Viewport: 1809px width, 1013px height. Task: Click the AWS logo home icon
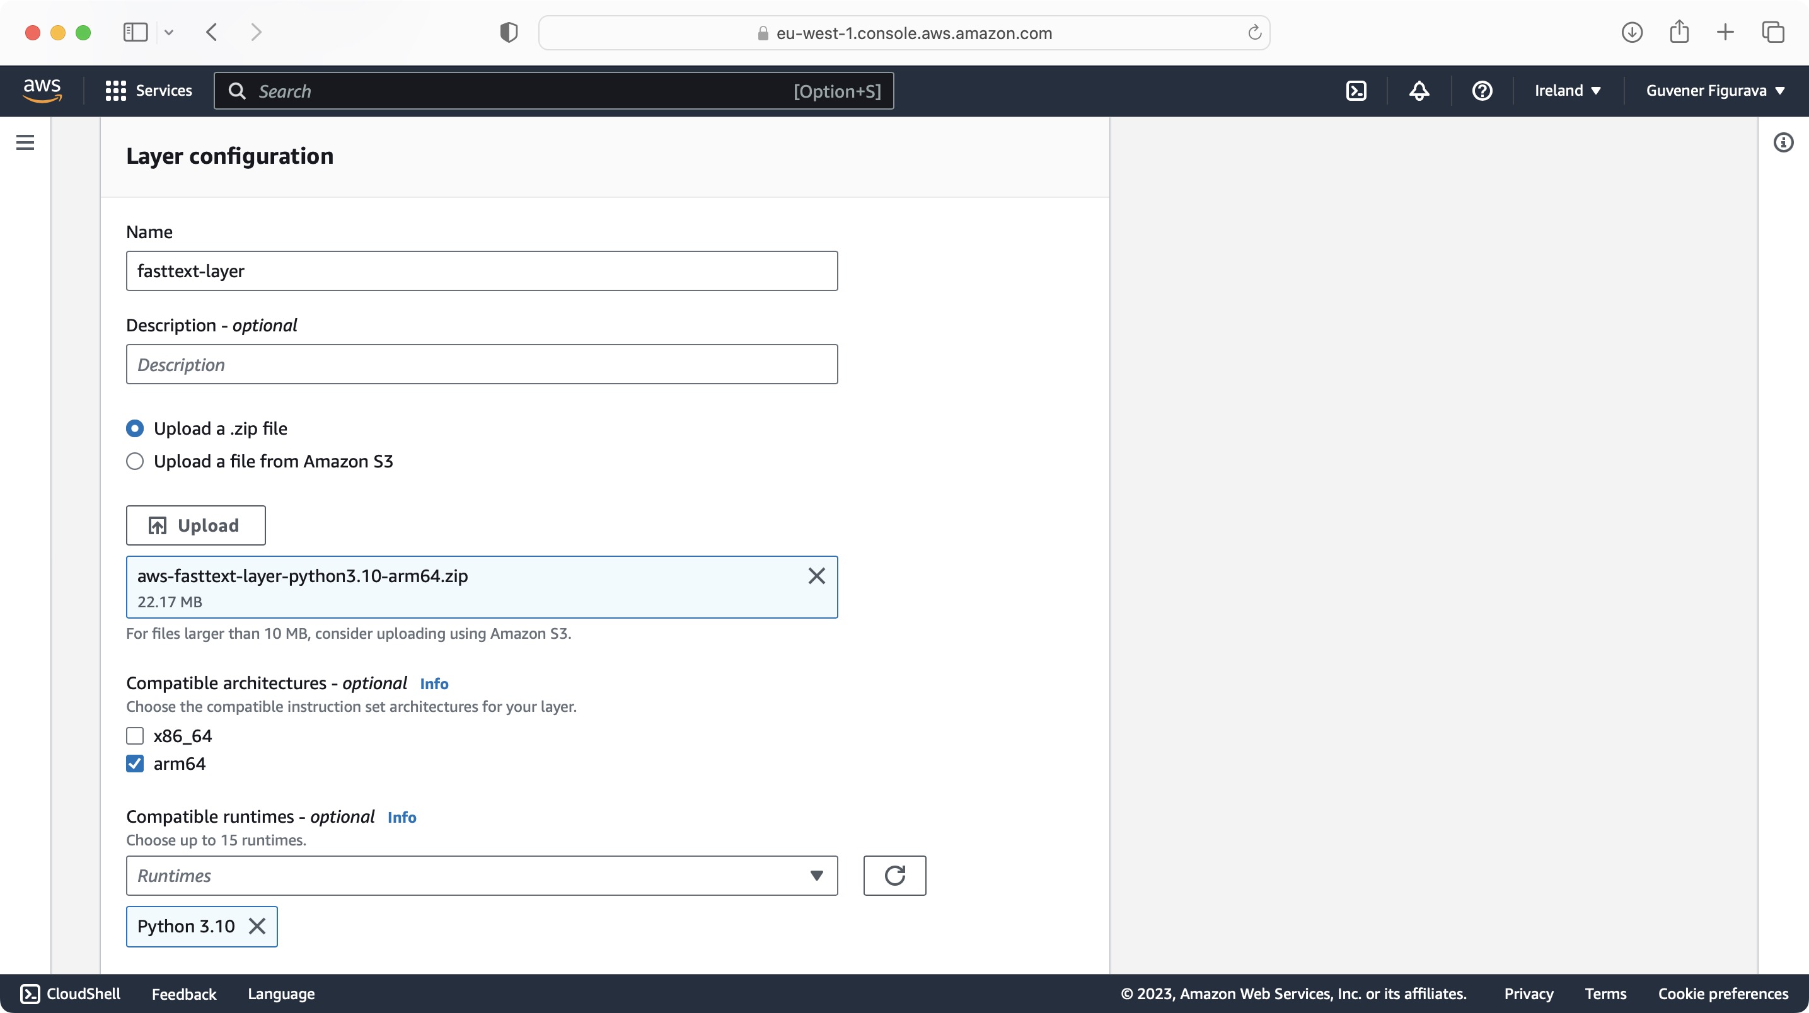point(42,91)
